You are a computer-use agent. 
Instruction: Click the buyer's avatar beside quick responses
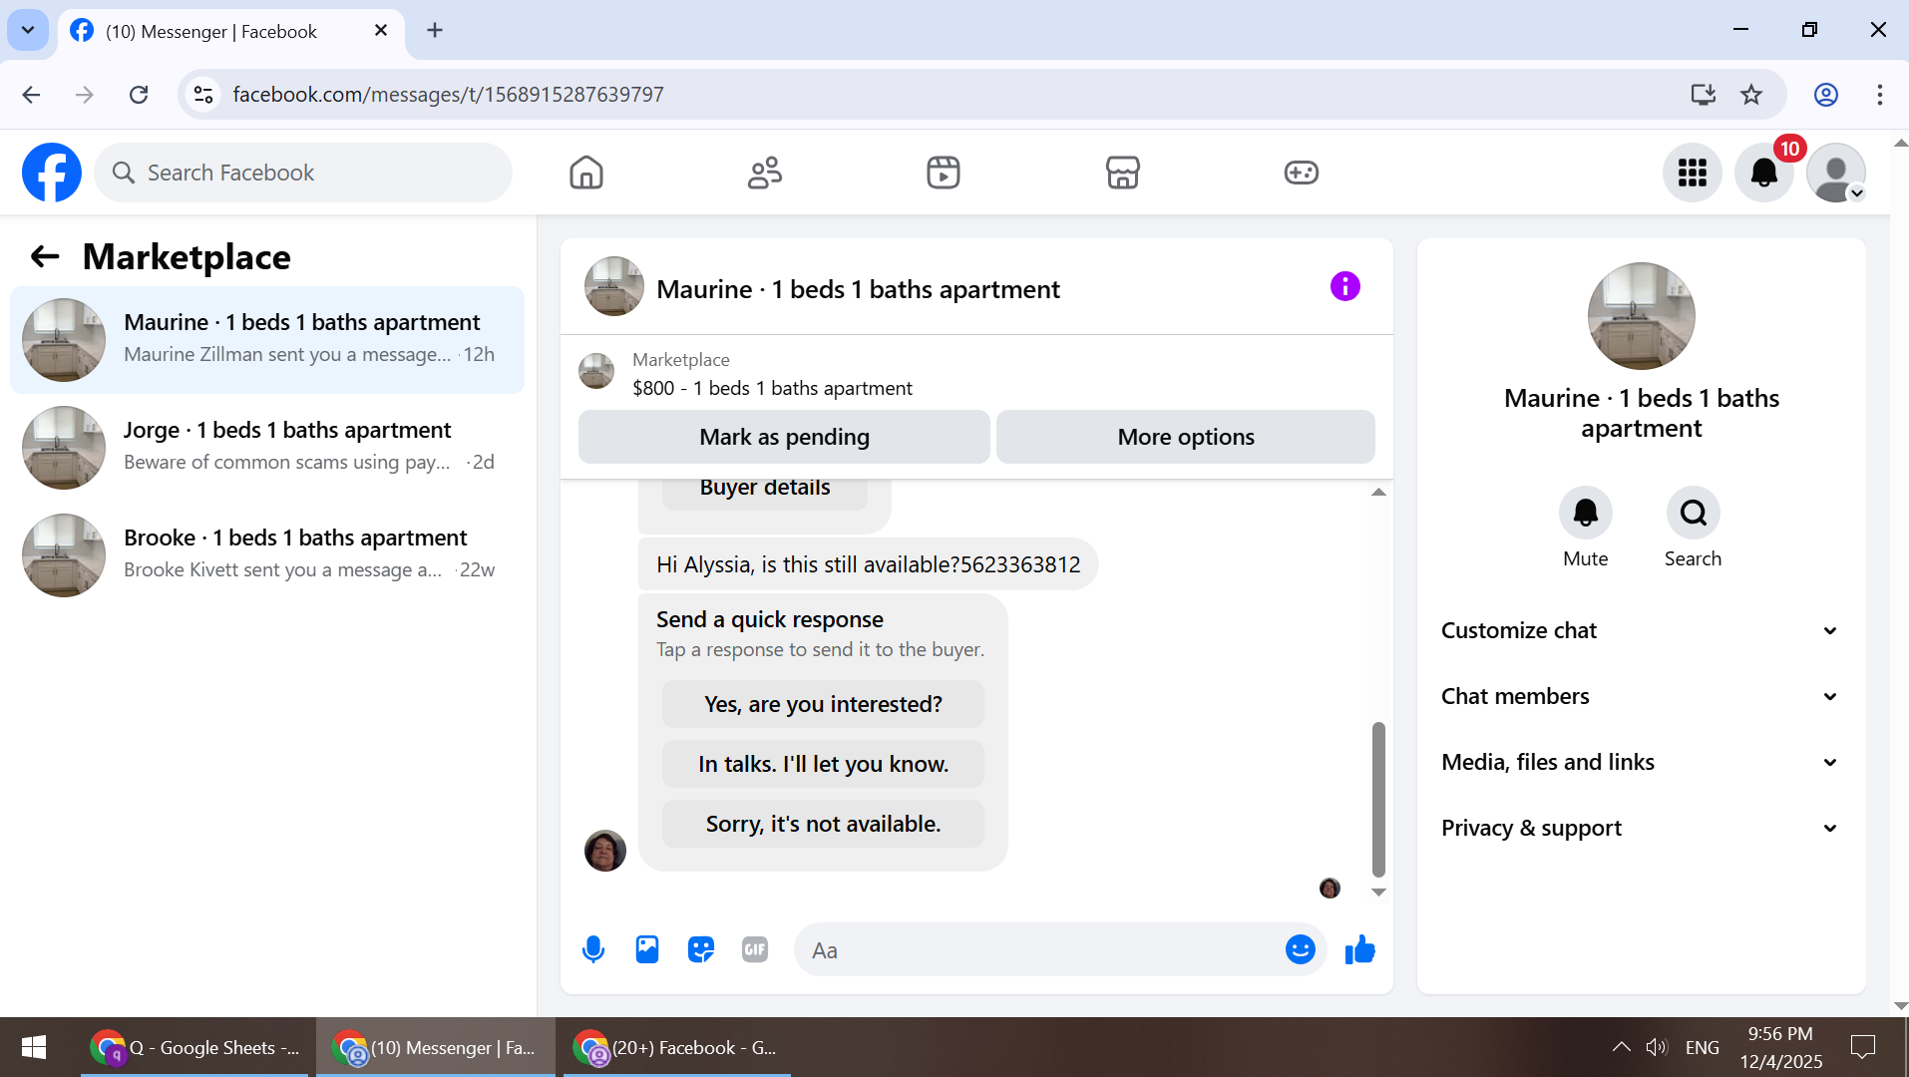[x=605, y=851]
